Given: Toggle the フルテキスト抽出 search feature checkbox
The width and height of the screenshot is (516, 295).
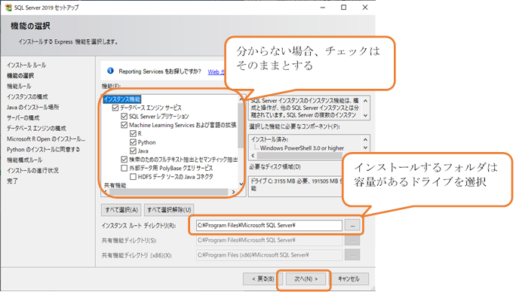Looking at the screenshot, I should (124, 160).
